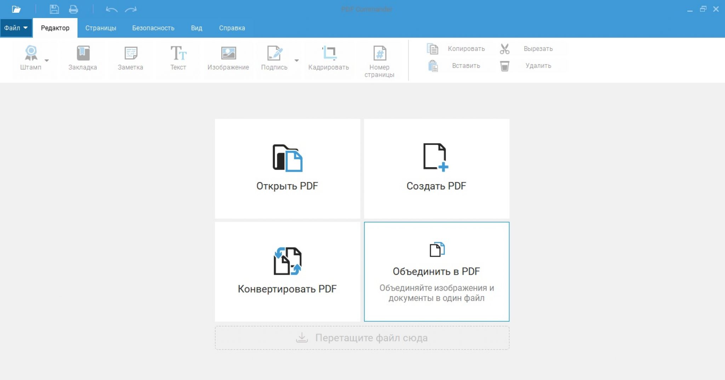The height and width of the screenshot is (380, 725).
Task: Click the Вырезать text label
Action: tap(538, 49)
